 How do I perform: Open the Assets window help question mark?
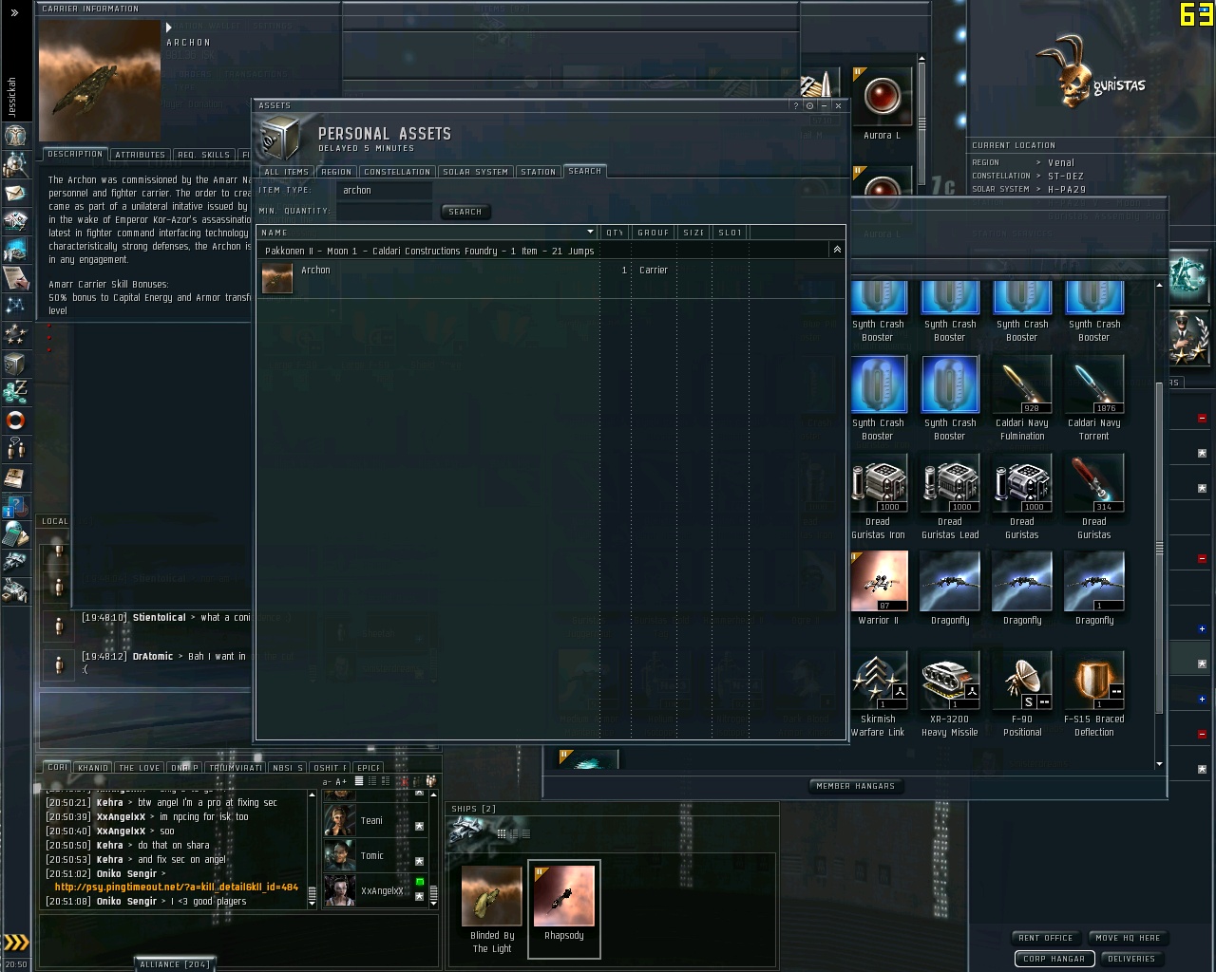[795, 105]
